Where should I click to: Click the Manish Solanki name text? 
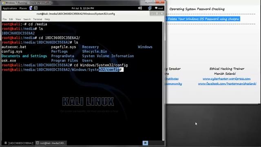coord(225,73)
